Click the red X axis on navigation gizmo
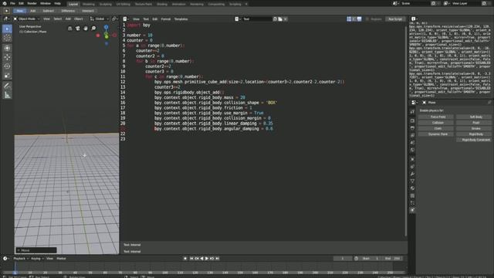This screenshot has width=494, height=278. click(98, 36)
